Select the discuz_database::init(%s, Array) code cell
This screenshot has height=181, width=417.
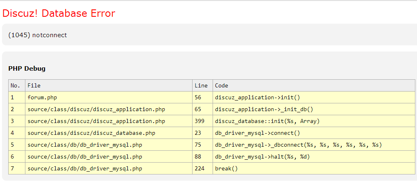click(x=267, y=121)
